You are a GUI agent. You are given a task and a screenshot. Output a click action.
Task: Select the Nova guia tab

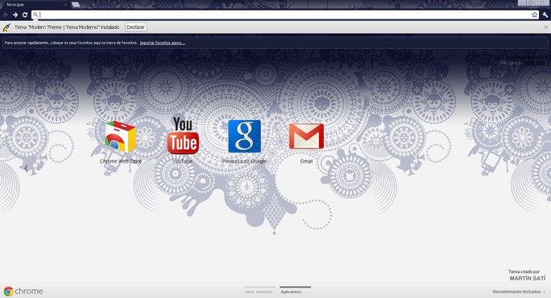click(35, 5)
